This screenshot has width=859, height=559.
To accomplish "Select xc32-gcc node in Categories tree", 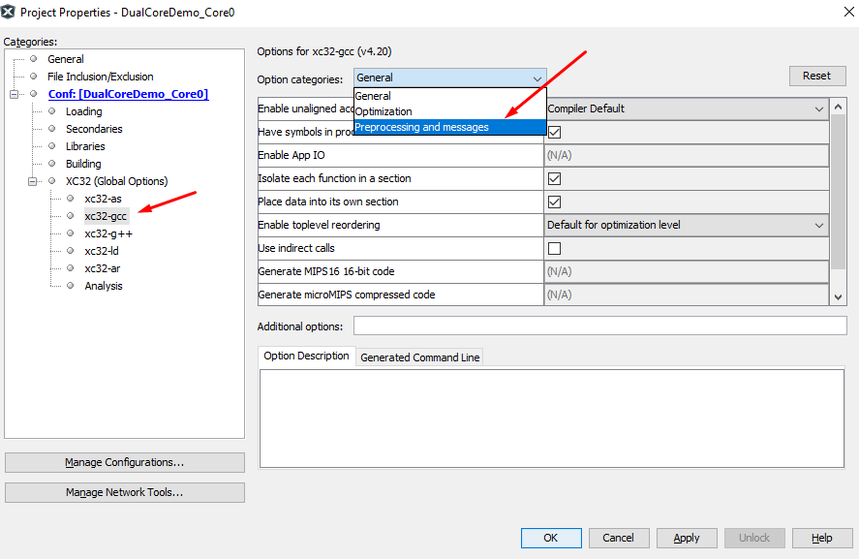I will (106, 216).
